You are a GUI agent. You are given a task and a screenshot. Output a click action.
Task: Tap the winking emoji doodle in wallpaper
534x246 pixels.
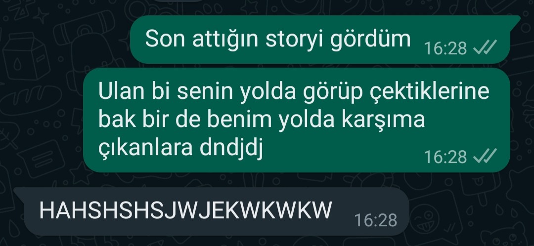click(424, 218)
